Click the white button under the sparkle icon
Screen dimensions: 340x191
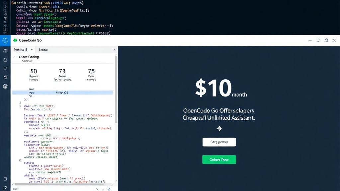coord(219,142)
